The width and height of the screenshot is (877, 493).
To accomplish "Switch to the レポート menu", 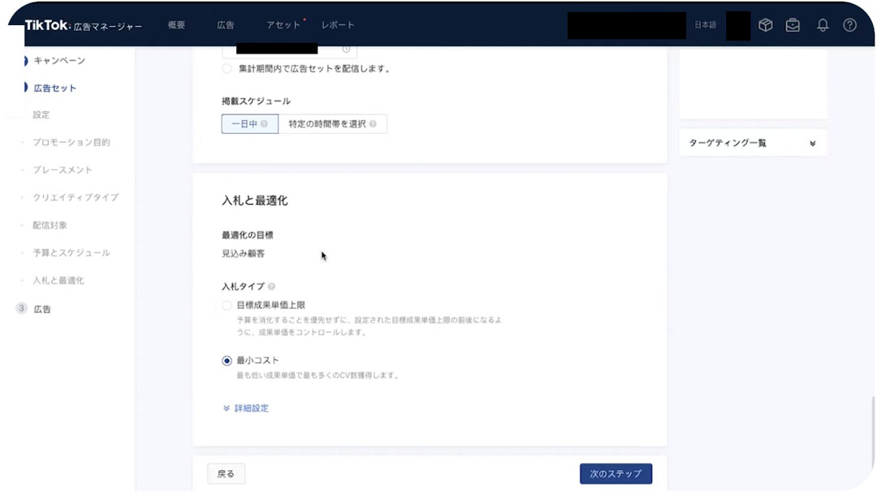I will pyautogui.click(x=339, y=25).
